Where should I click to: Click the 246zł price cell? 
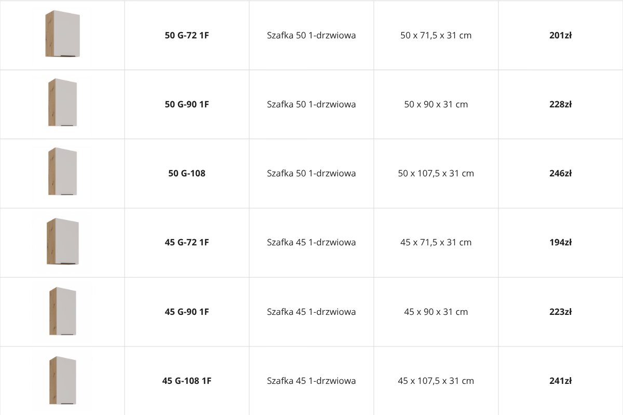pyautogui.click(x=561, y=173)
